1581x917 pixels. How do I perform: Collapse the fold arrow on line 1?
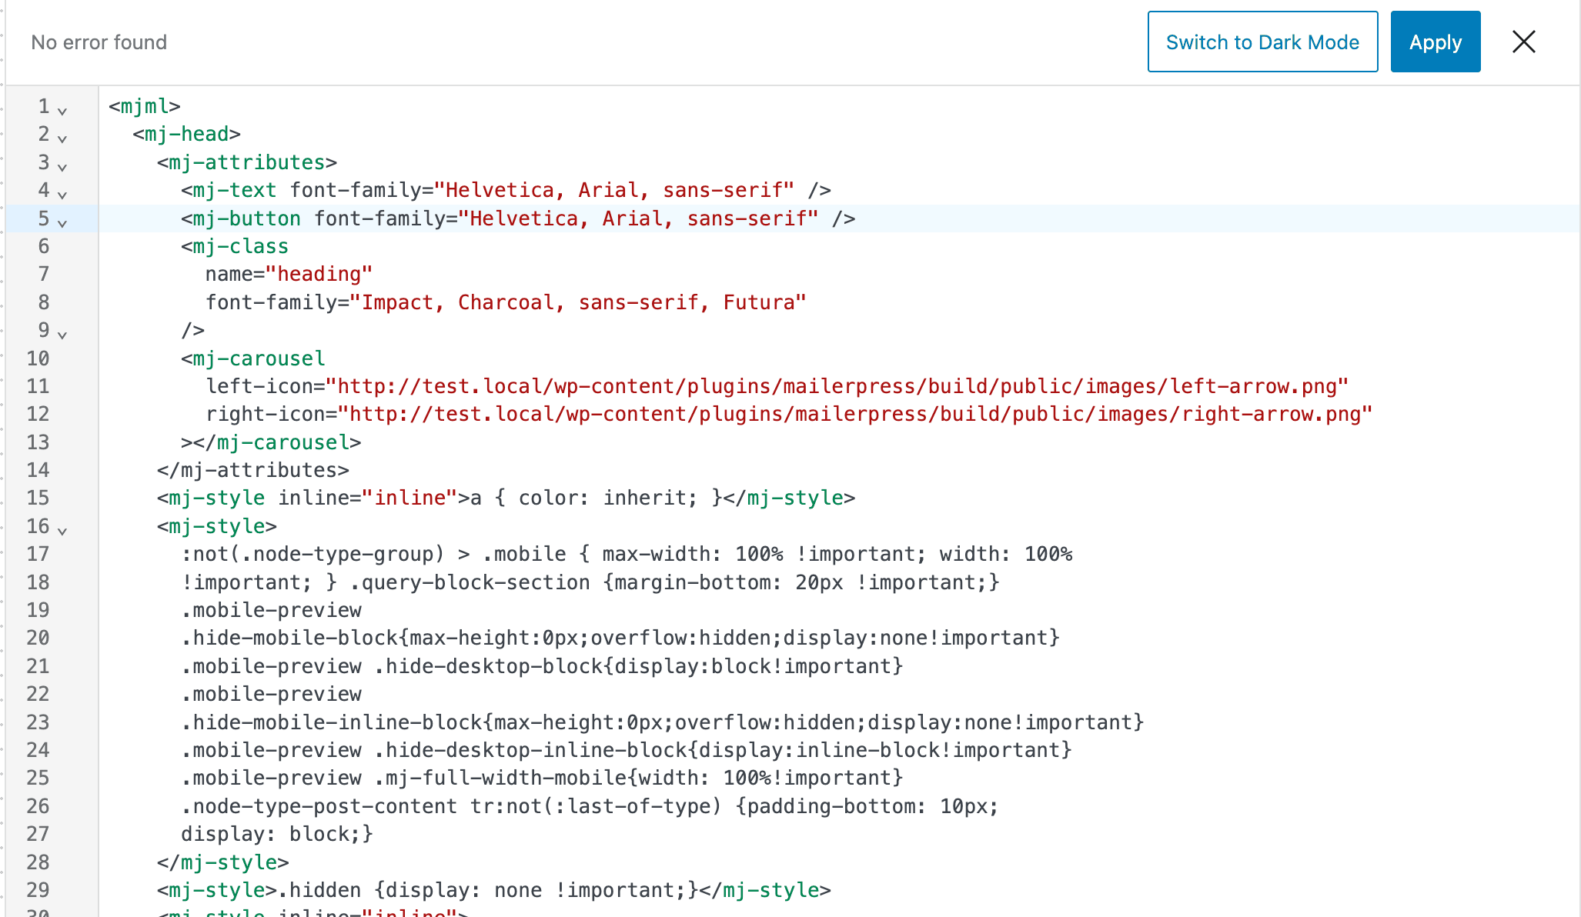click(x=62, y=111)
